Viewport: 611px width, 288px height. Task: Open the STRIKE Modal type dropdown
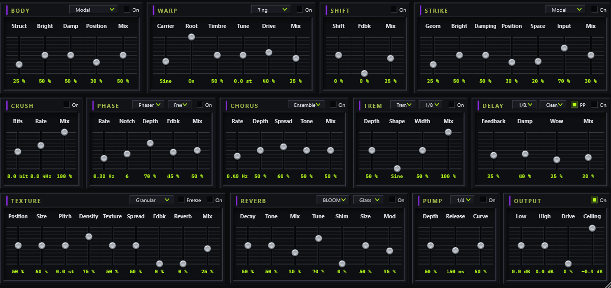click(x=565, y=10)
